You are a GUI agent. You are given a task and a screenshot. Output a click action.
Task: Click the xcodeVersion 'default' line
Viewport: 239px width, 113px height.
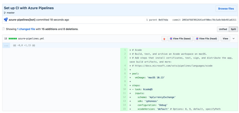[183, 109]
